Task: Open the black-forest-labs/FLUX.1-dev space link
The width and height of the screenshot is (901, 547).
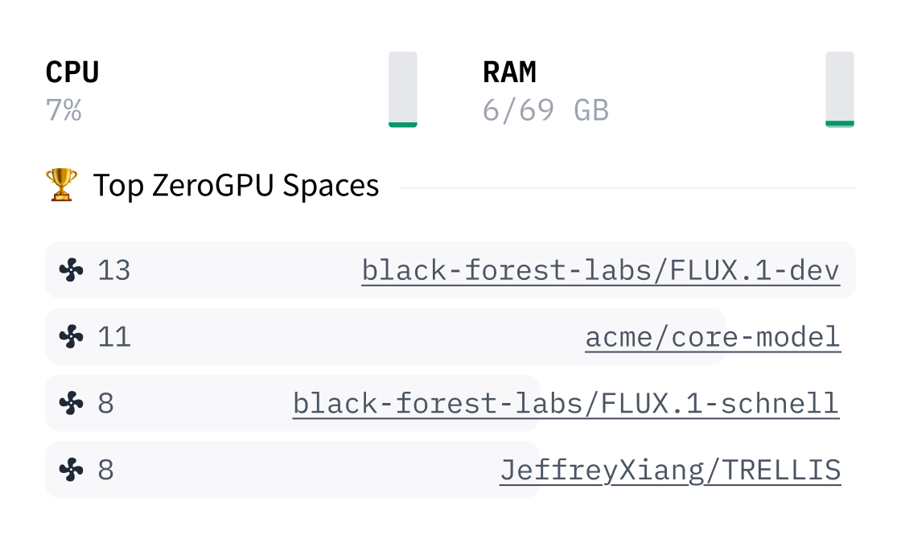Action: point(601,270)
